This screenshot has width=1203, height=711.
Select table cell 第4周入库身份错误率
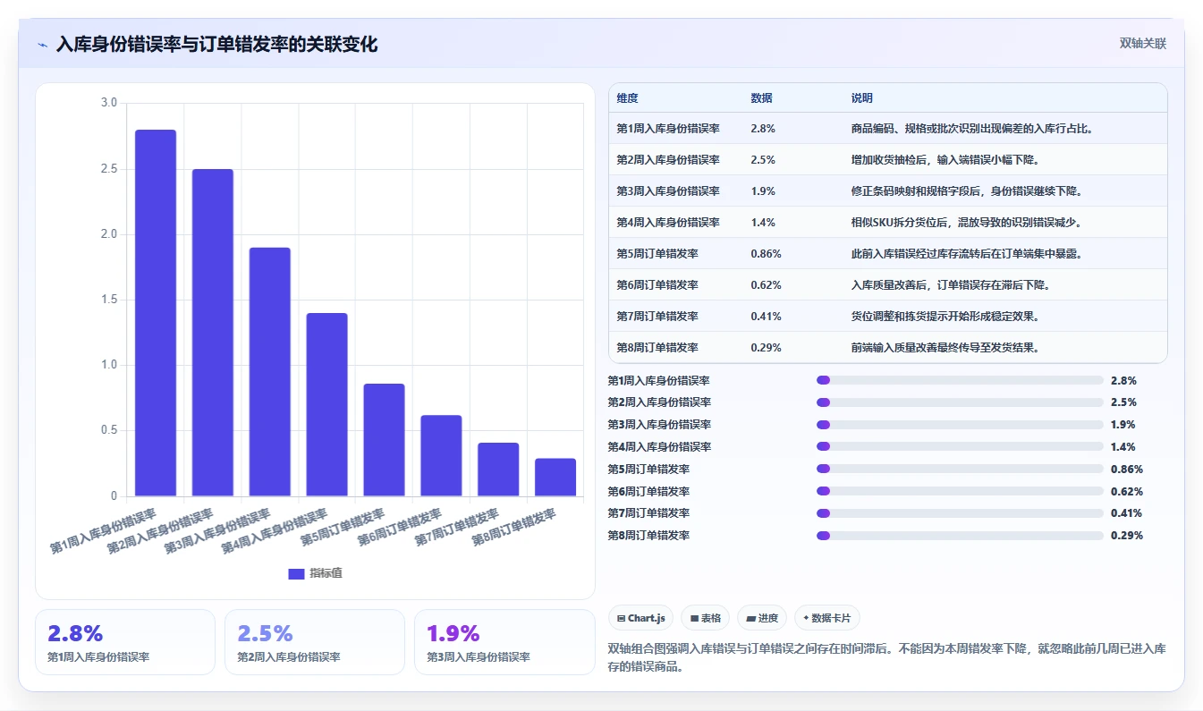[668, 223]
